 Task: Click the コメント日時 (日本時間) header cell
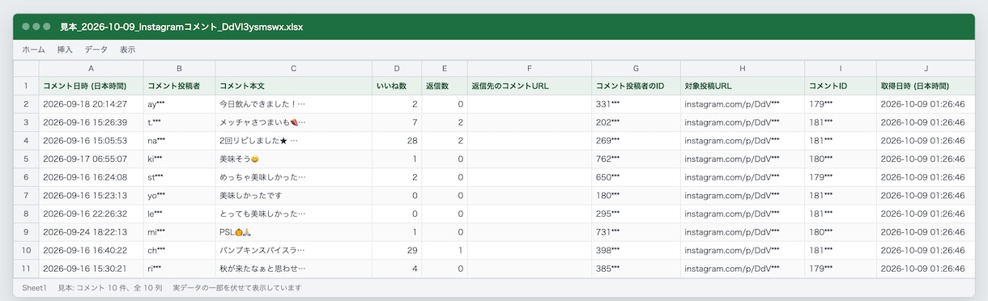pos(91,86)
